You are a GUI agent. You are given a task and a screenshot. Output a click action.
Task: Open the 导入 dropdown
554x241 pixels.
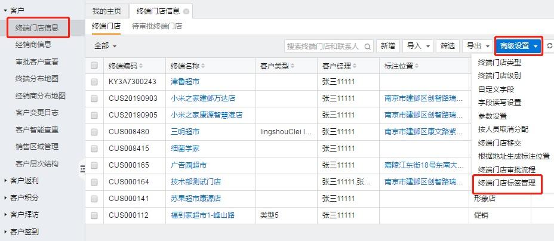pyautogui.click(x=418, y=46)
